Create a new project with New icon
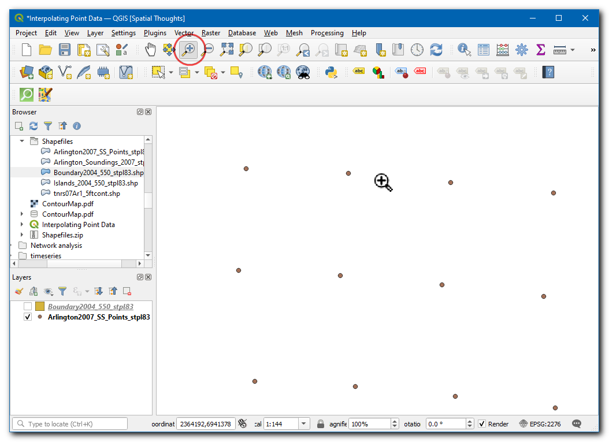The image size is (609, 442). (27, 50)
